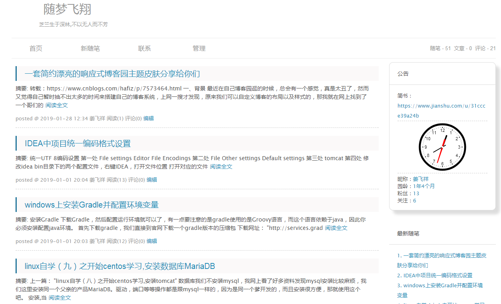Open post linux自学（九）安装数据库MariaDB

(x=120, y=266)
